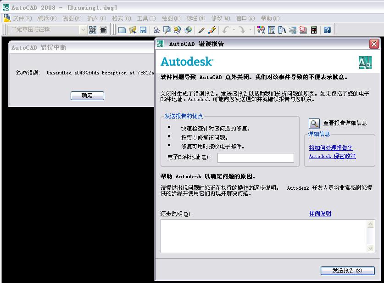Open the Autodesk 保密政策 link
384x283 pixels.
tap(332, 156)
